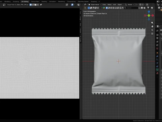This screenshot has height=122, width=162.
Task: Switch to the Sculpting workspace tab
Action: [x=16, y=2]
